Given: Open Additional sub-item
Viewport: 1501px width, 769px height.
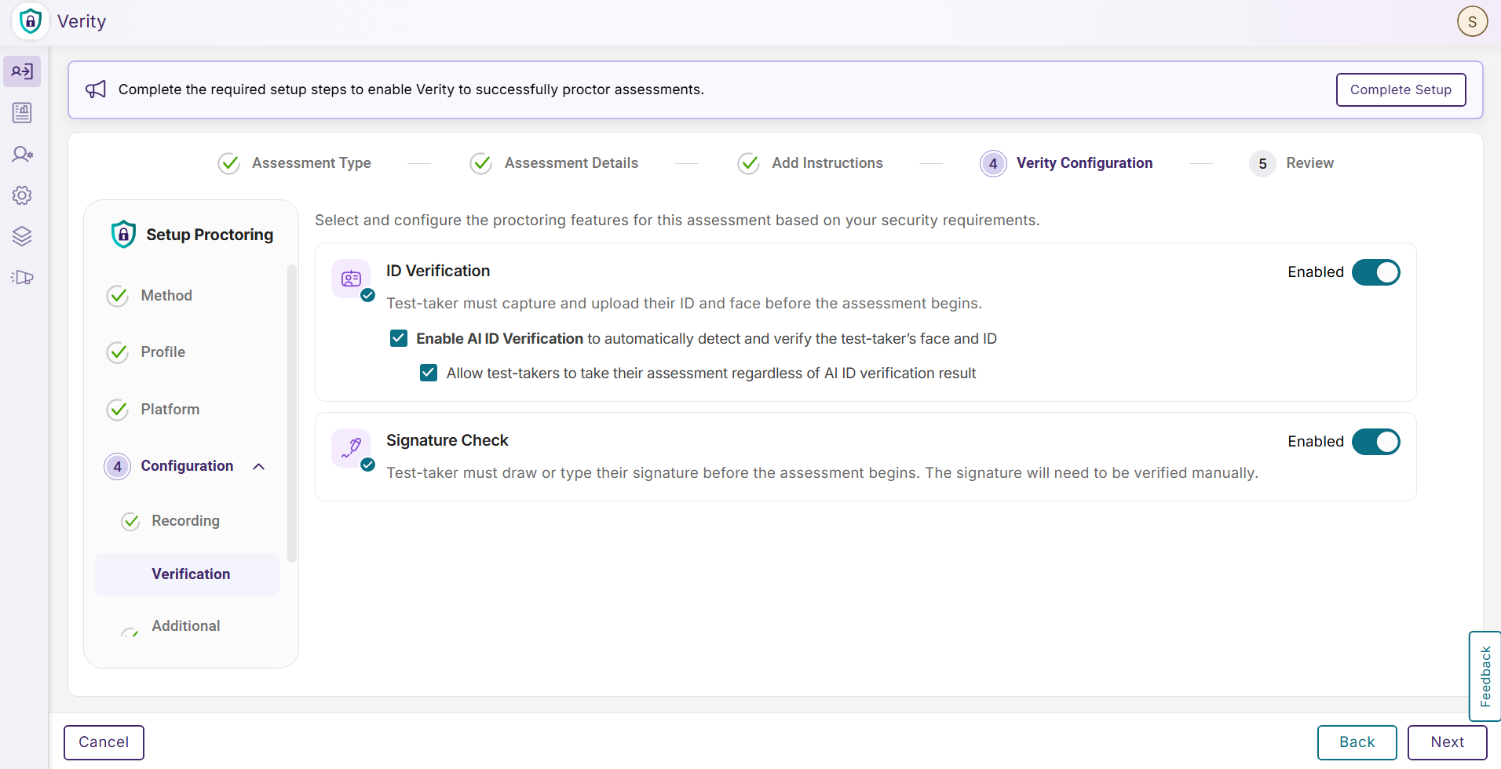Looking at the screenshot, I should [186, 626].
